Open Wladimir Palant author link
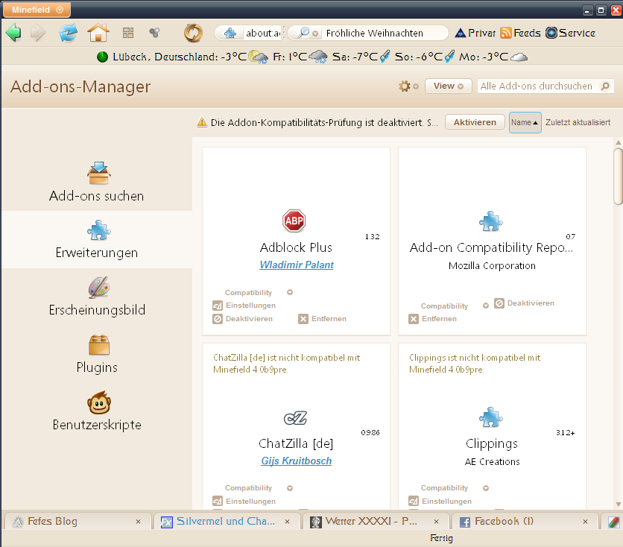This screenshot has width=623, height=547. tap(297, 265)
